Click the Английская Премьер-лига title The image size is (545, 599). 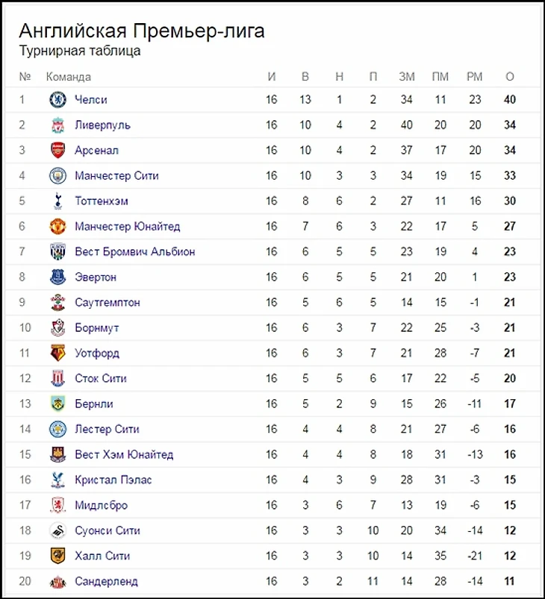pos(141,31)
